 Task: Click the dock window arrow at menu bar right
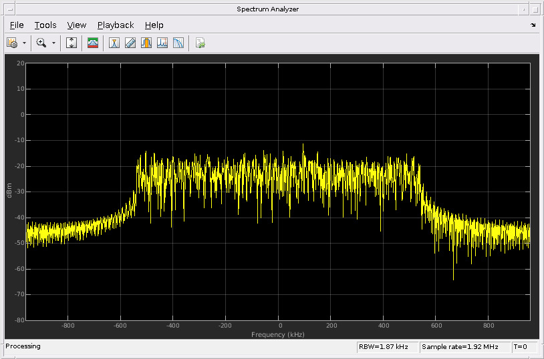click(533, 25)
